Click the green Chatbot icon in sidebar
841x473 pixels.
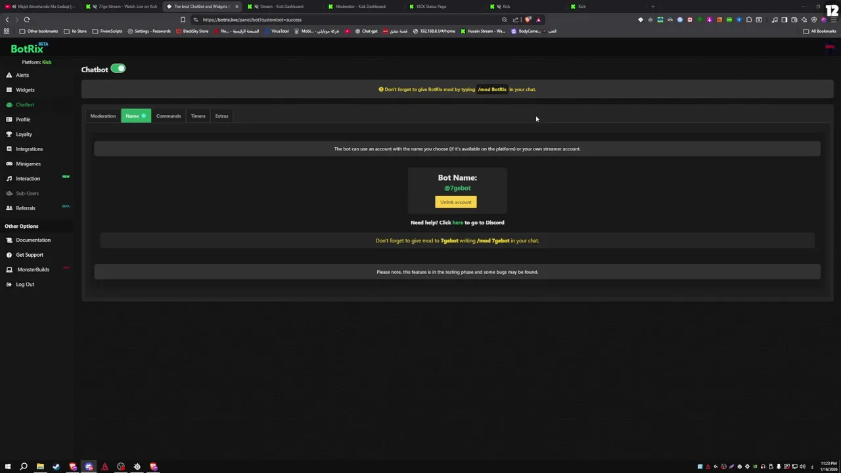point(9,104)
